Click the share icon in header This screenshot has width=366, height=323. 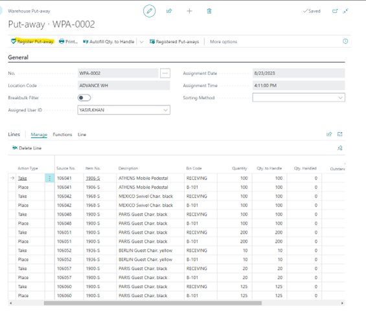click(x=169, y=11)
